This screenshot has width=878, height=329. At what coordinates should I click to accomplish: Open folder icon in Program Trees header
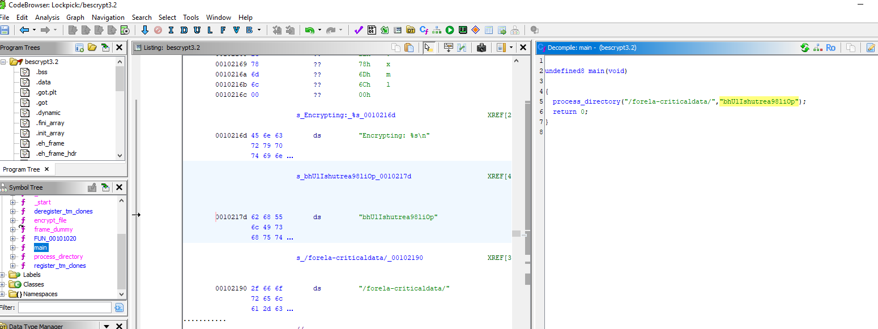(92, 48)
